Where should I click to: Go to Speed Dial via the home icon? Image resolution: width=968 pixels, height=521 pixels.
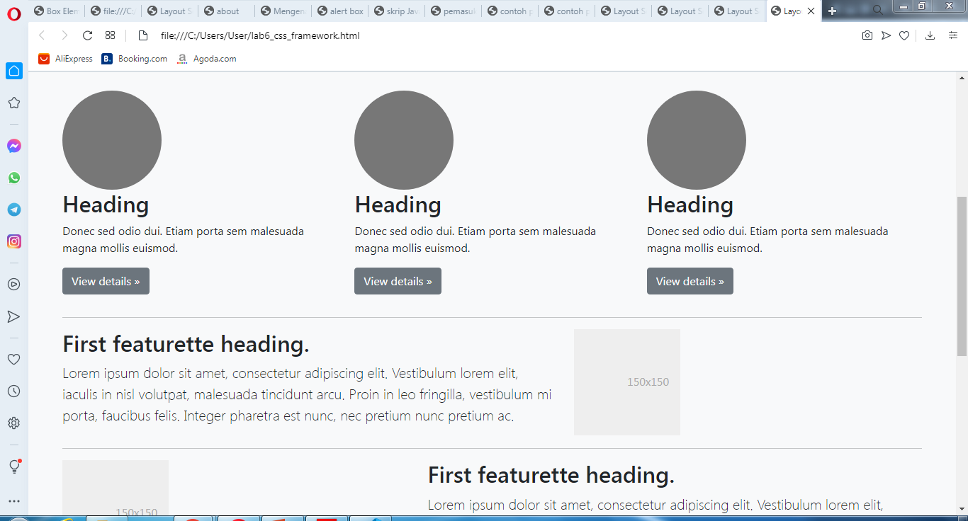point(13,71)
